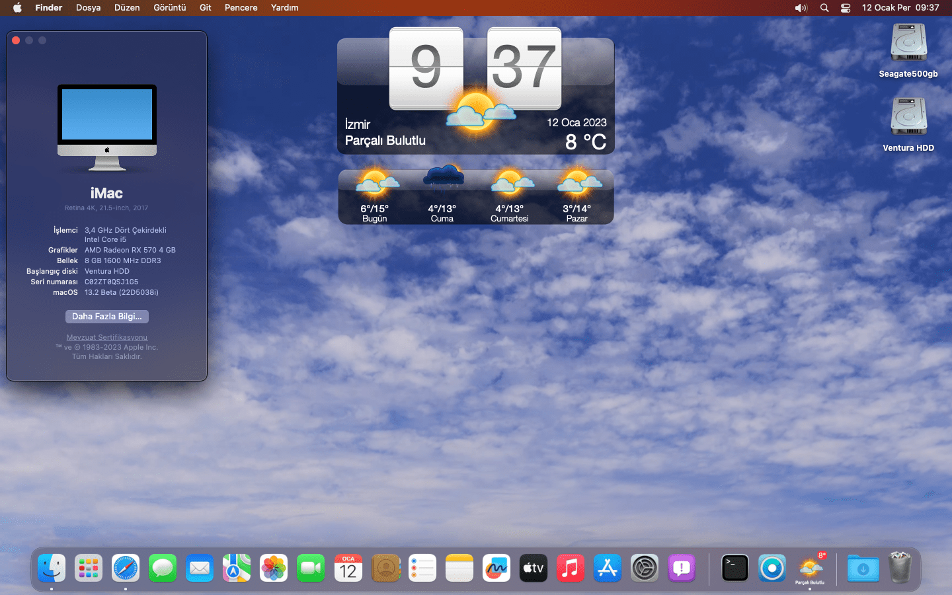Image resolution: width=952 pixels, height=595 pixels.
Task: Click the weather app Dock icon
Action: 810,568
